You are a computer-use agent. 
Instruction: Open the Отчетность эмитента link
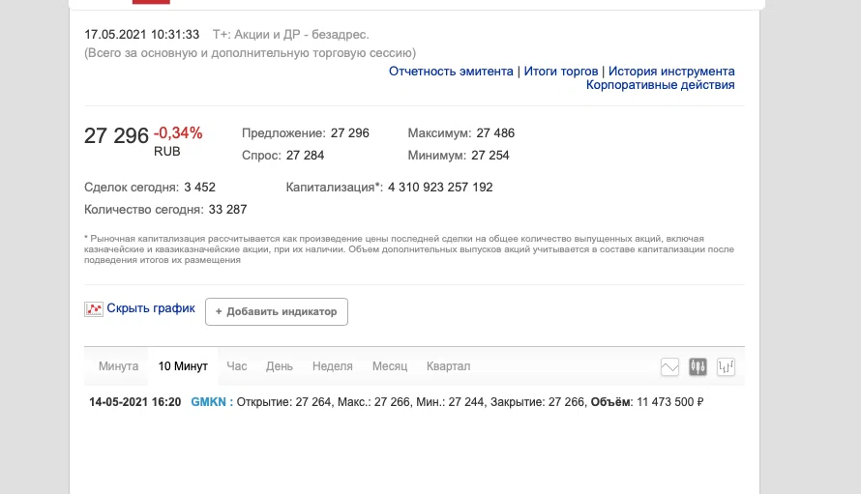451,72
